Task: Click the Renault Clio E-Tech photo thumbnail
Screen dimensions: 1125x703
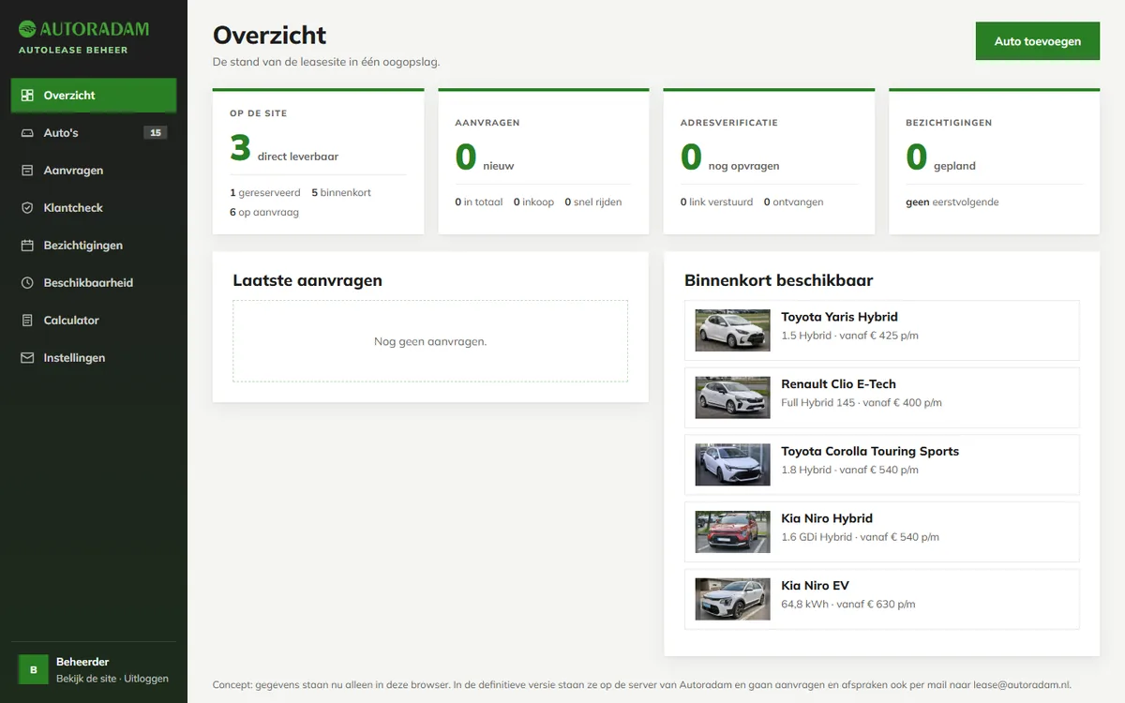Action: pos(733,397)
